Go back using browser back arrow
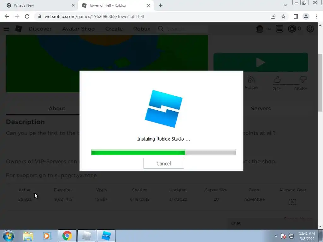 (x=7, y=16)
